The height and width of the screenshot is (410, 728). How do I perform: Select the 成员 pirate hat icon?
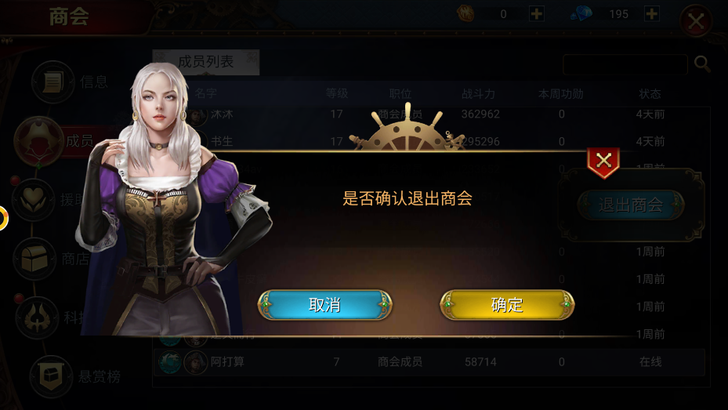point(38,140)
